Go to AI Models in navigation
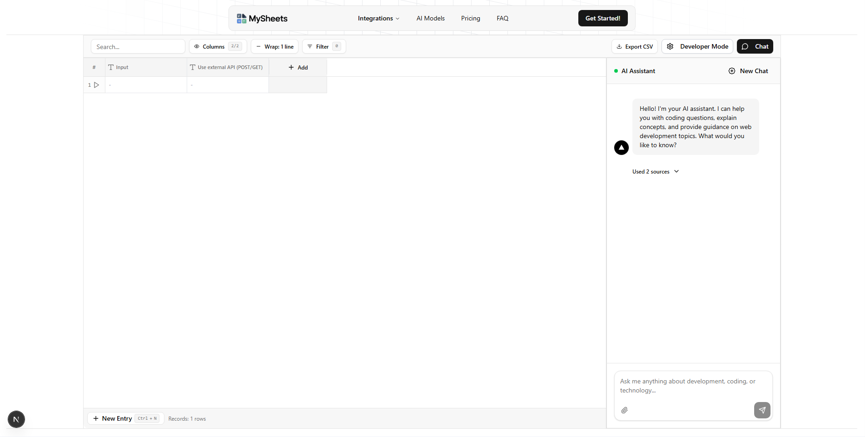 pyautogui.click(x=430, y=19)
